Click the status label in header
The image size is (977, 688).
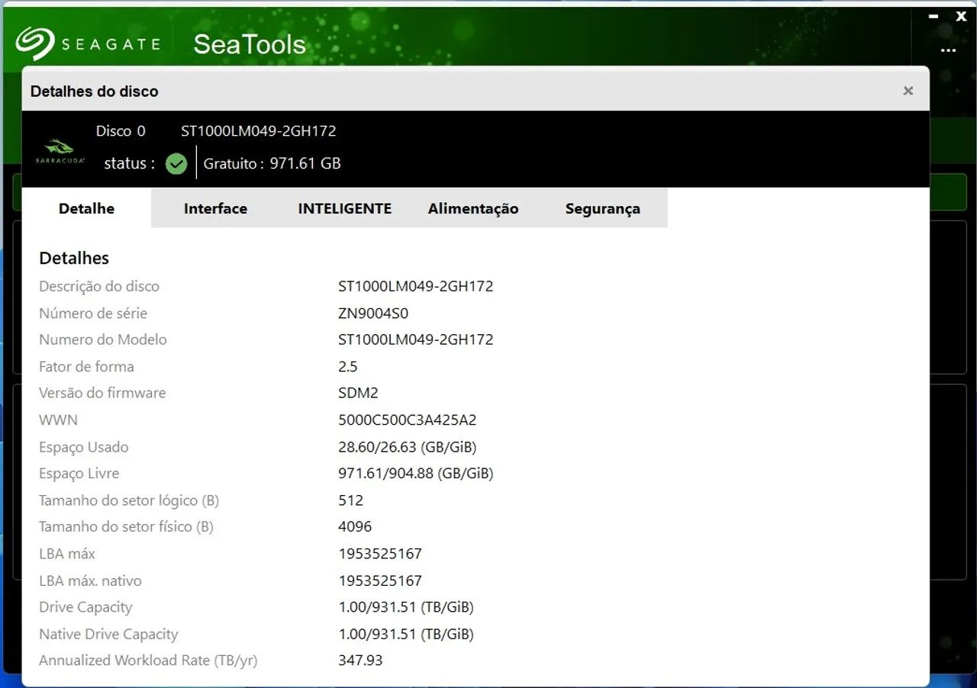(130, 163)
